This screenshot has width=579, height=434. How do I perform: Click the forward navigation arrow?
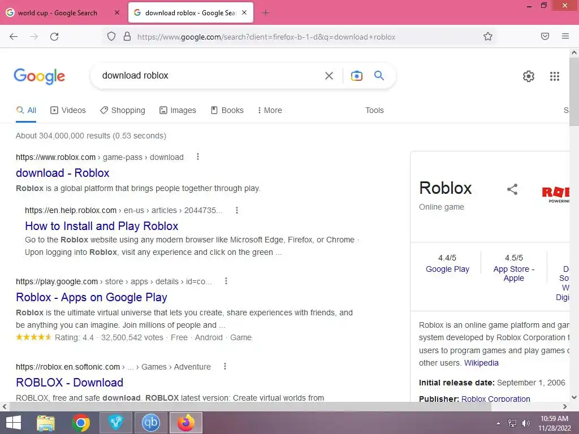(x=34, y=37)
